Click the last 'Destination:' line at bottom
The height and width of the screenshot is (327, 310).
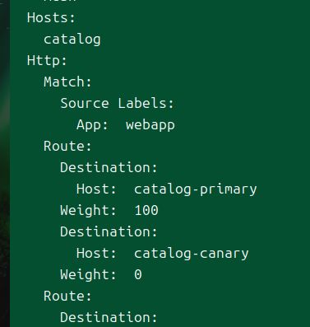pyautogui.click(x=109, y=317)
